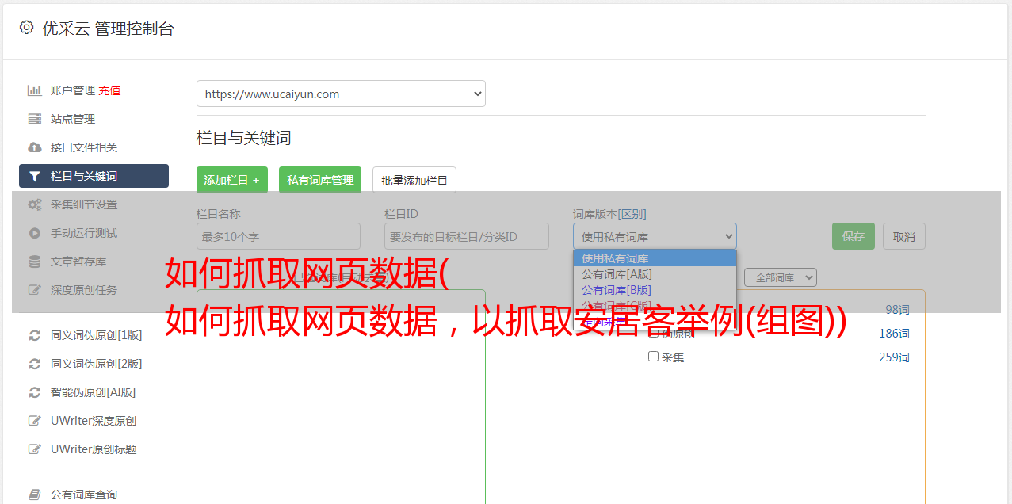Click the edit icon for 深度原创任务
The image size is (1012, 504).
point(34,290)
